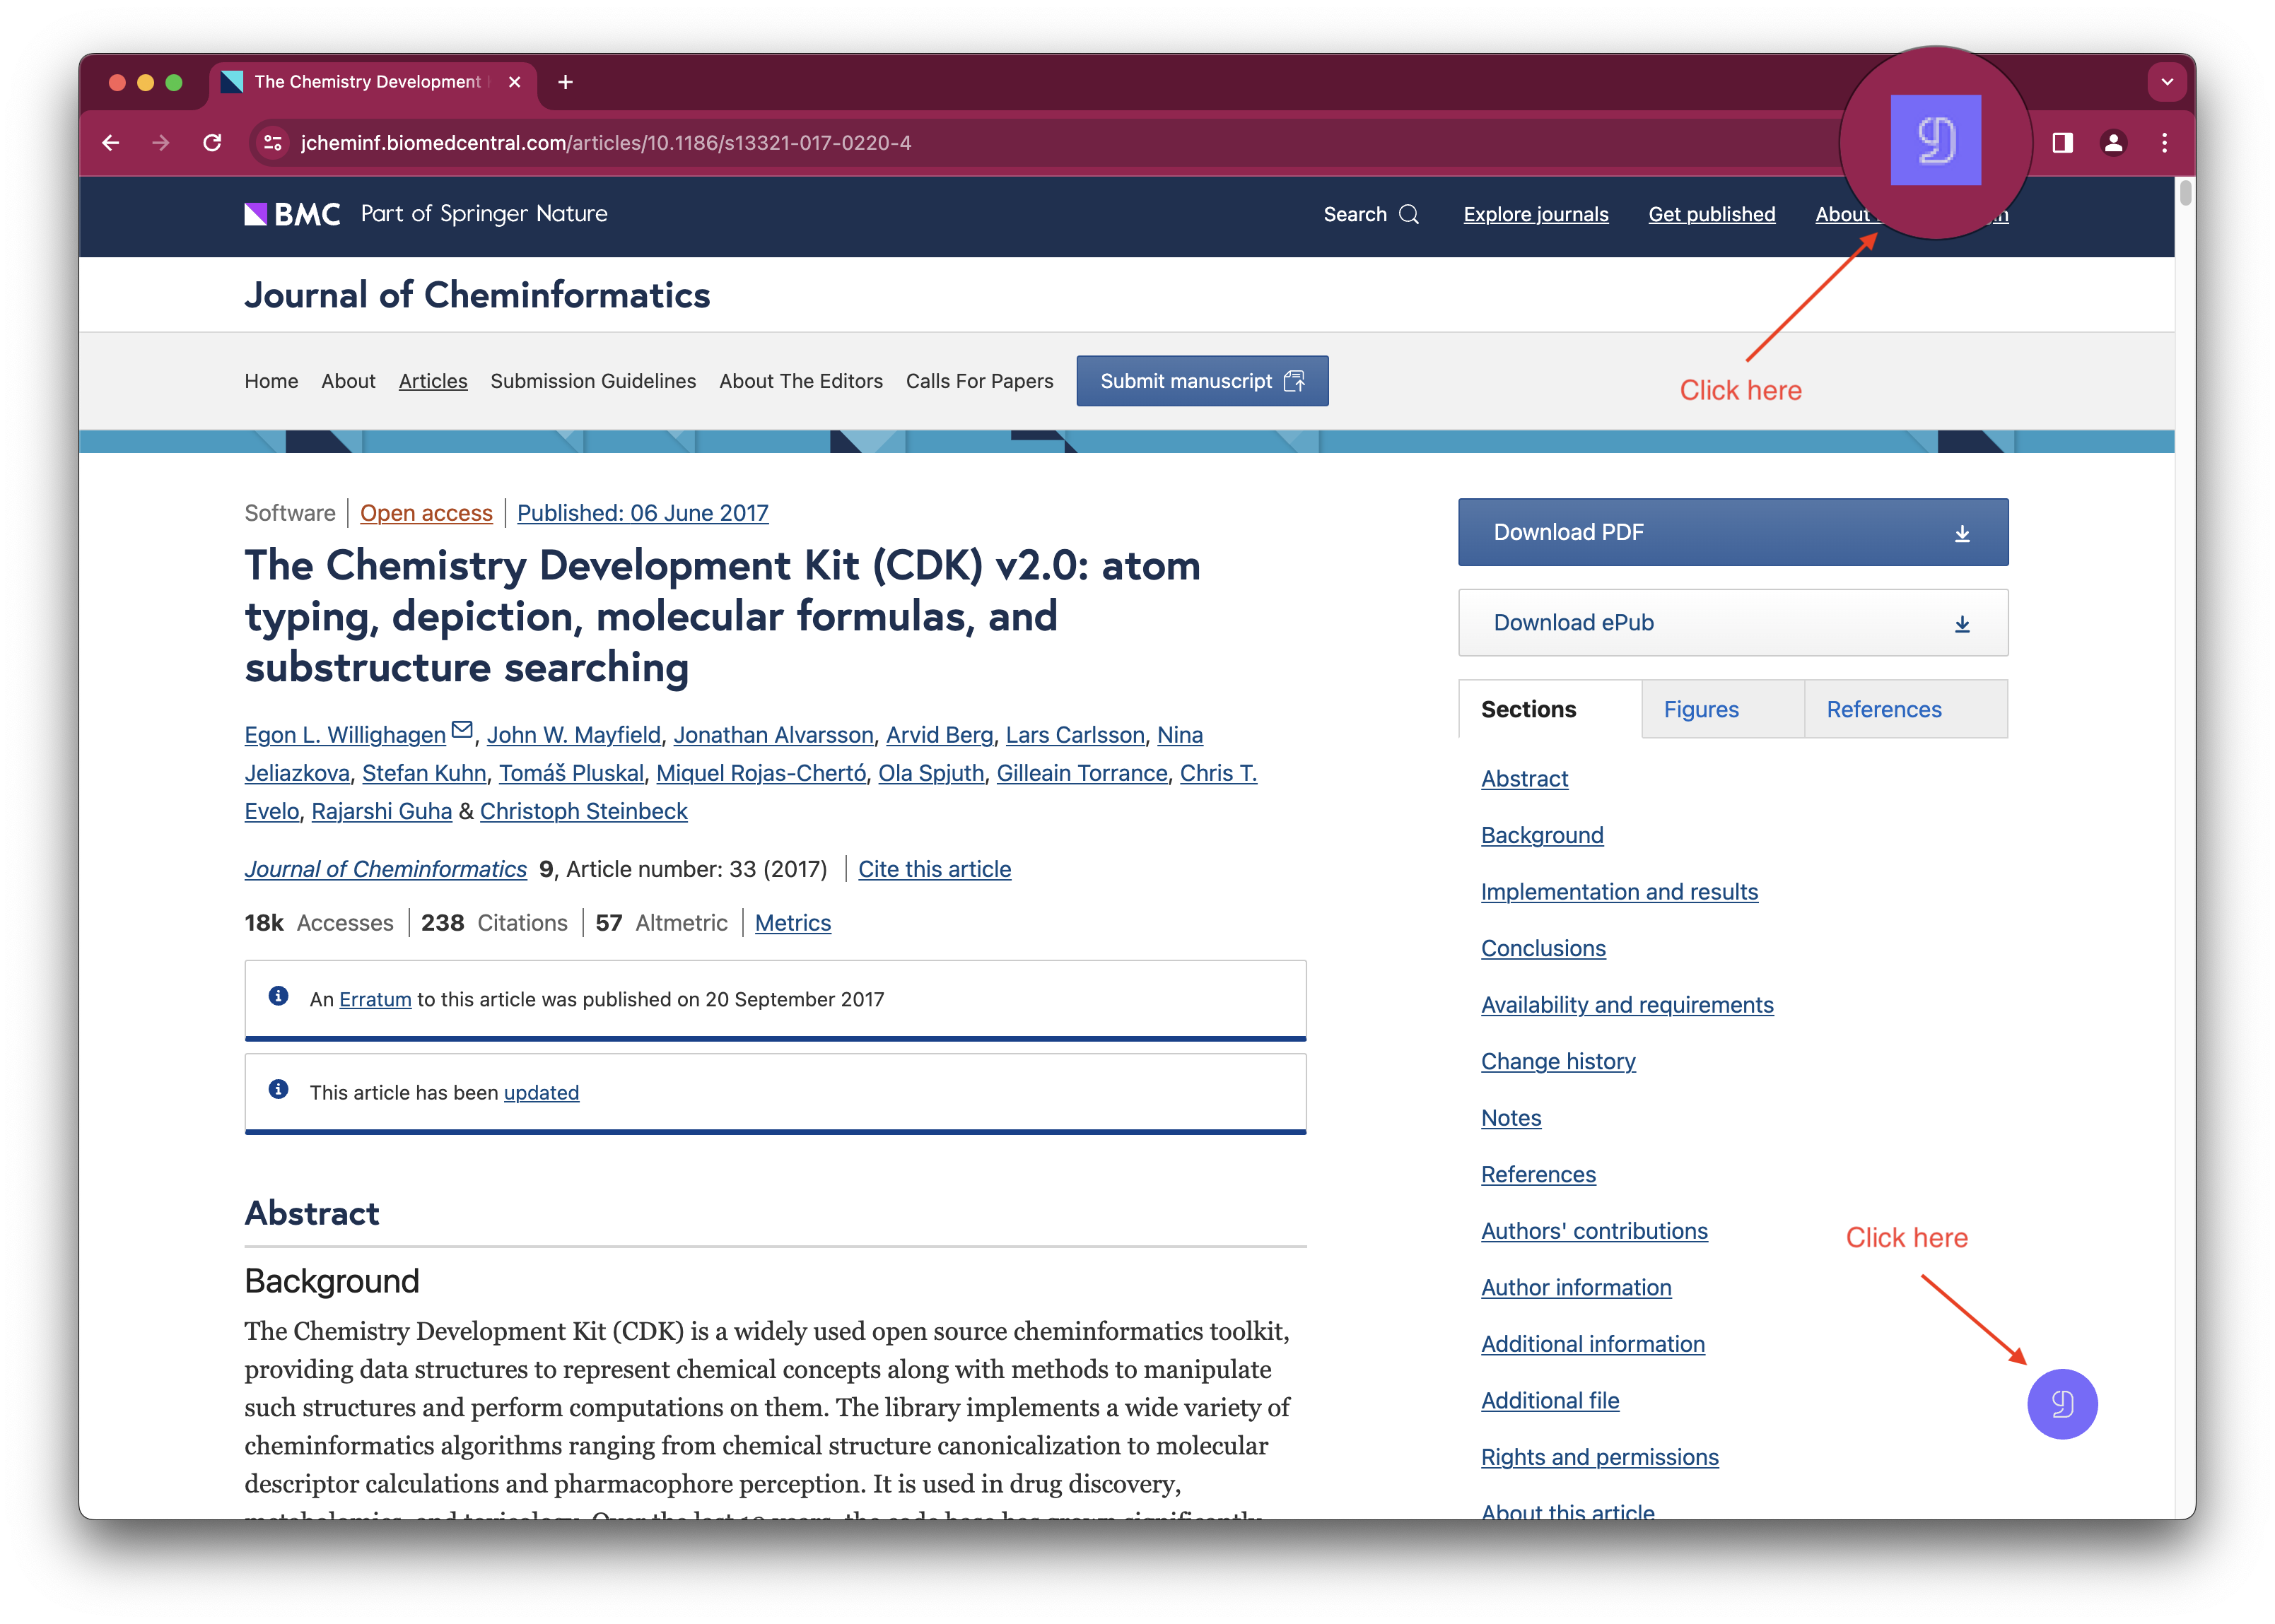Open the Chrome three-dot menu
Viewport: 2275px width, 1624px height.
tap(2164, 143)
